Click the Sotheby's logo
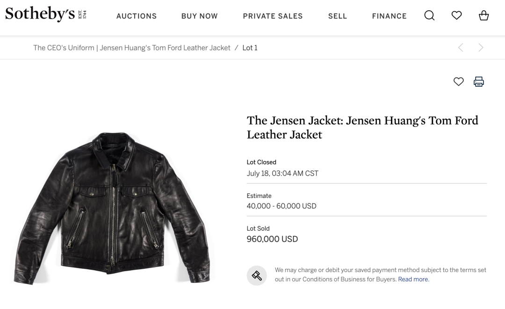505x309 pixels. [46, 14]
